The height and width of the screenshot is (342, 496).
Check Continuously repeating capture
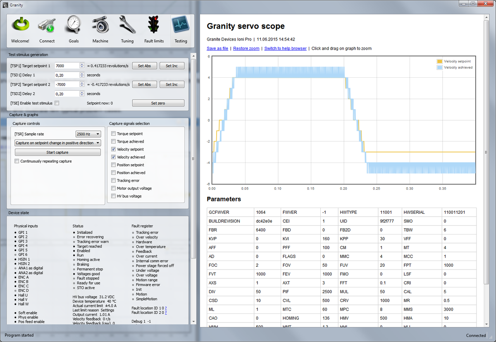click(x=17, y=161)
